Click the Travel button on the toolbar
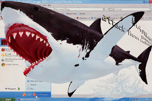The height and width of the screenshot is (101, 152). pos(96,18)
